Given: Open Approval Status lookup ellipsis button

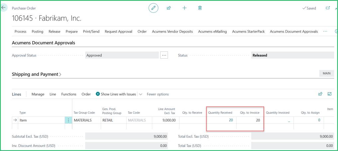Looking at the screenshot, I should [x=164, y=55].
